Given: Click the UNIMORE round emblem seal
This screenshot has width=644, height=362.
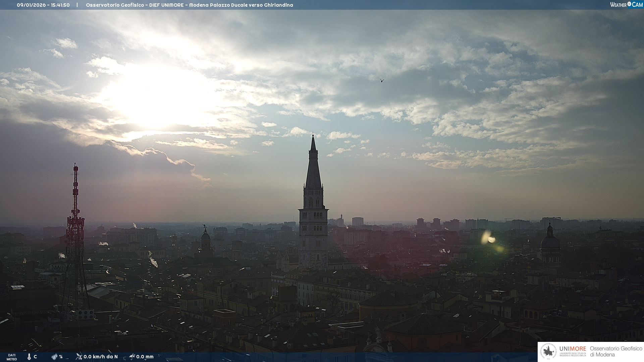Looking at the screenshot, I should (549, 351).
